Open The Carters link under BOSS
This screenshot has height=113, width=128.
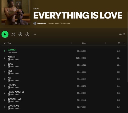(15, 66)
